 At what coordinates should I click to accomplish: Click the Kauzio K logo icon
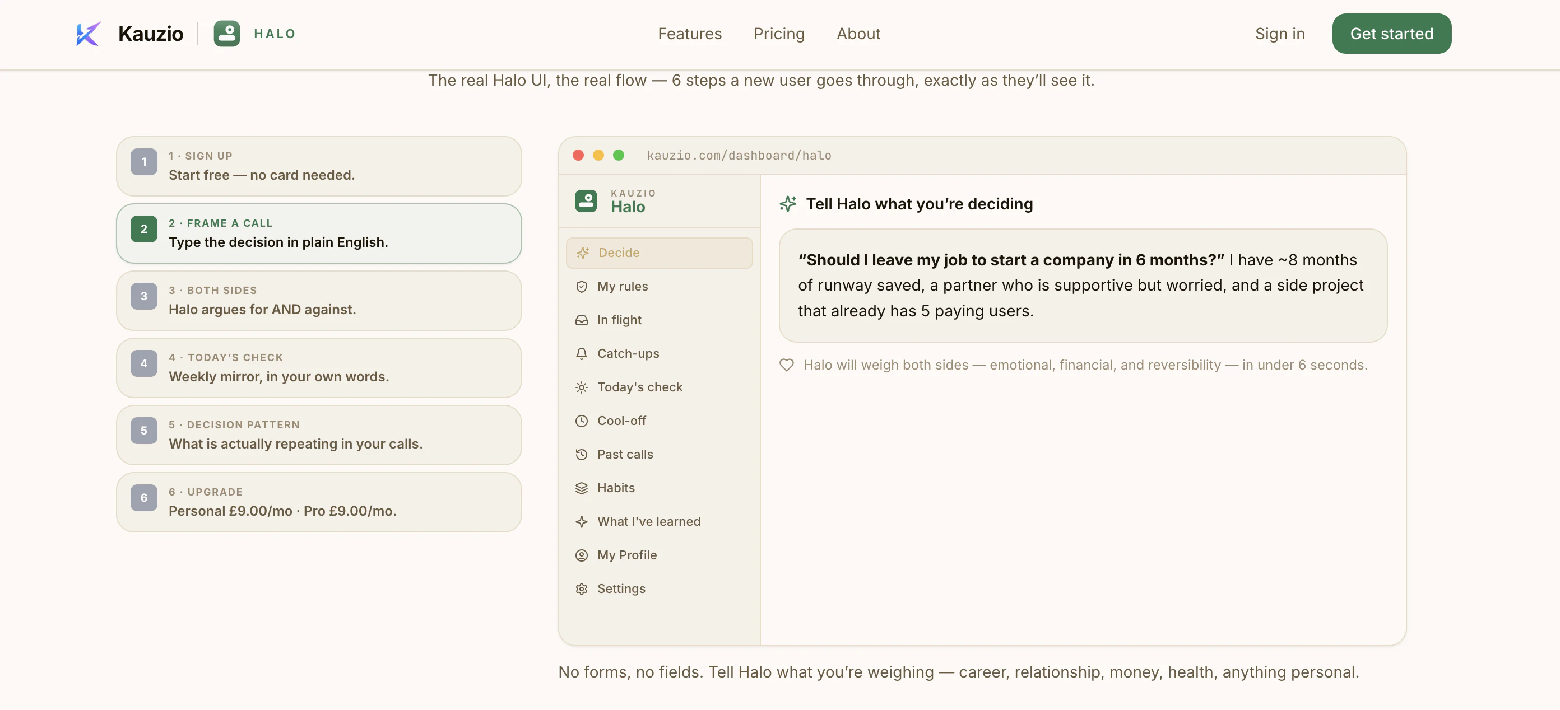[89, 34]
